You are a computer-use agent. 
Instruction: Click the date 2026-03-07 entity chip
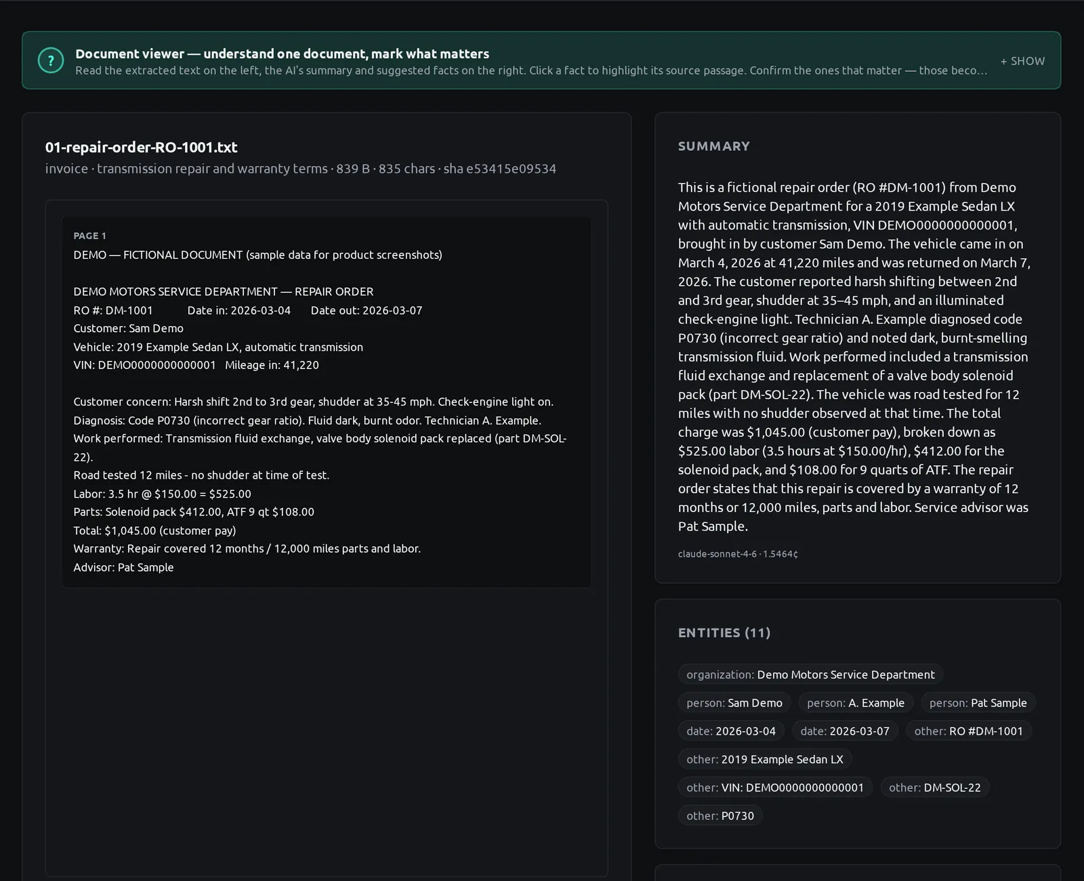click(845, 731)
